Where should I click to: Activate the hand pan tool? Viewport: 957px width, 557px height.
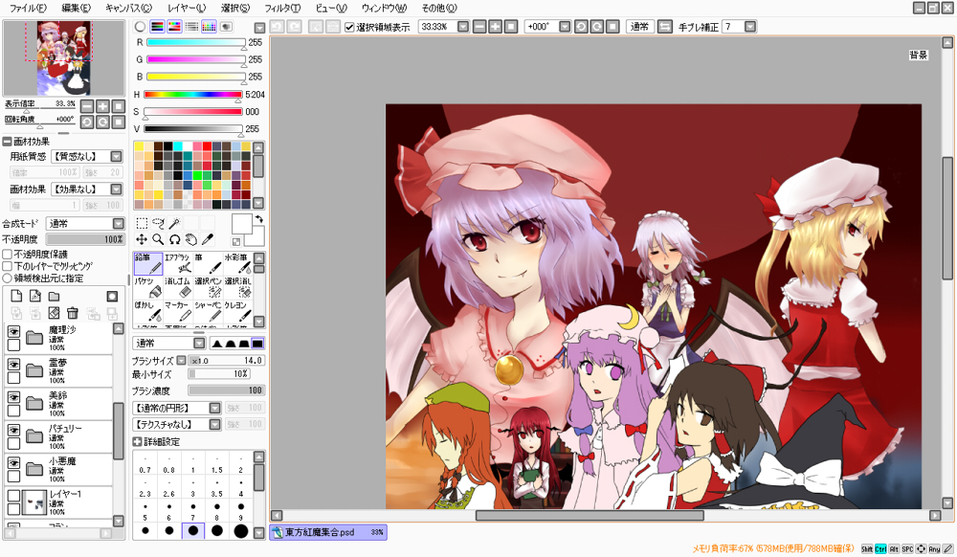(191, 239)
